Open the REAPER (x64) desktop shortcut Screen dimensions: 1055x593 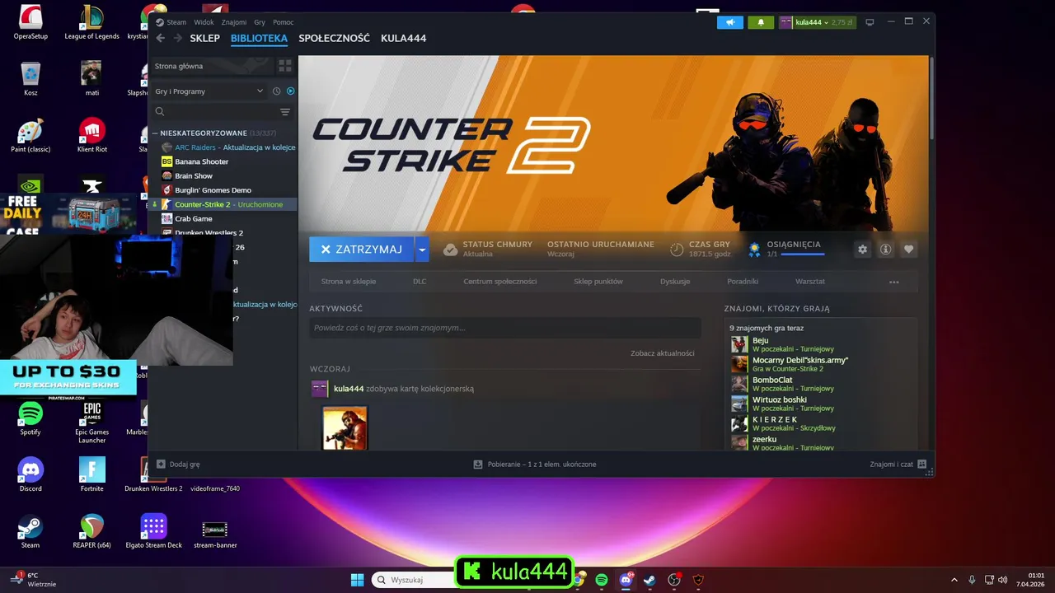click(x=92, y=531)
